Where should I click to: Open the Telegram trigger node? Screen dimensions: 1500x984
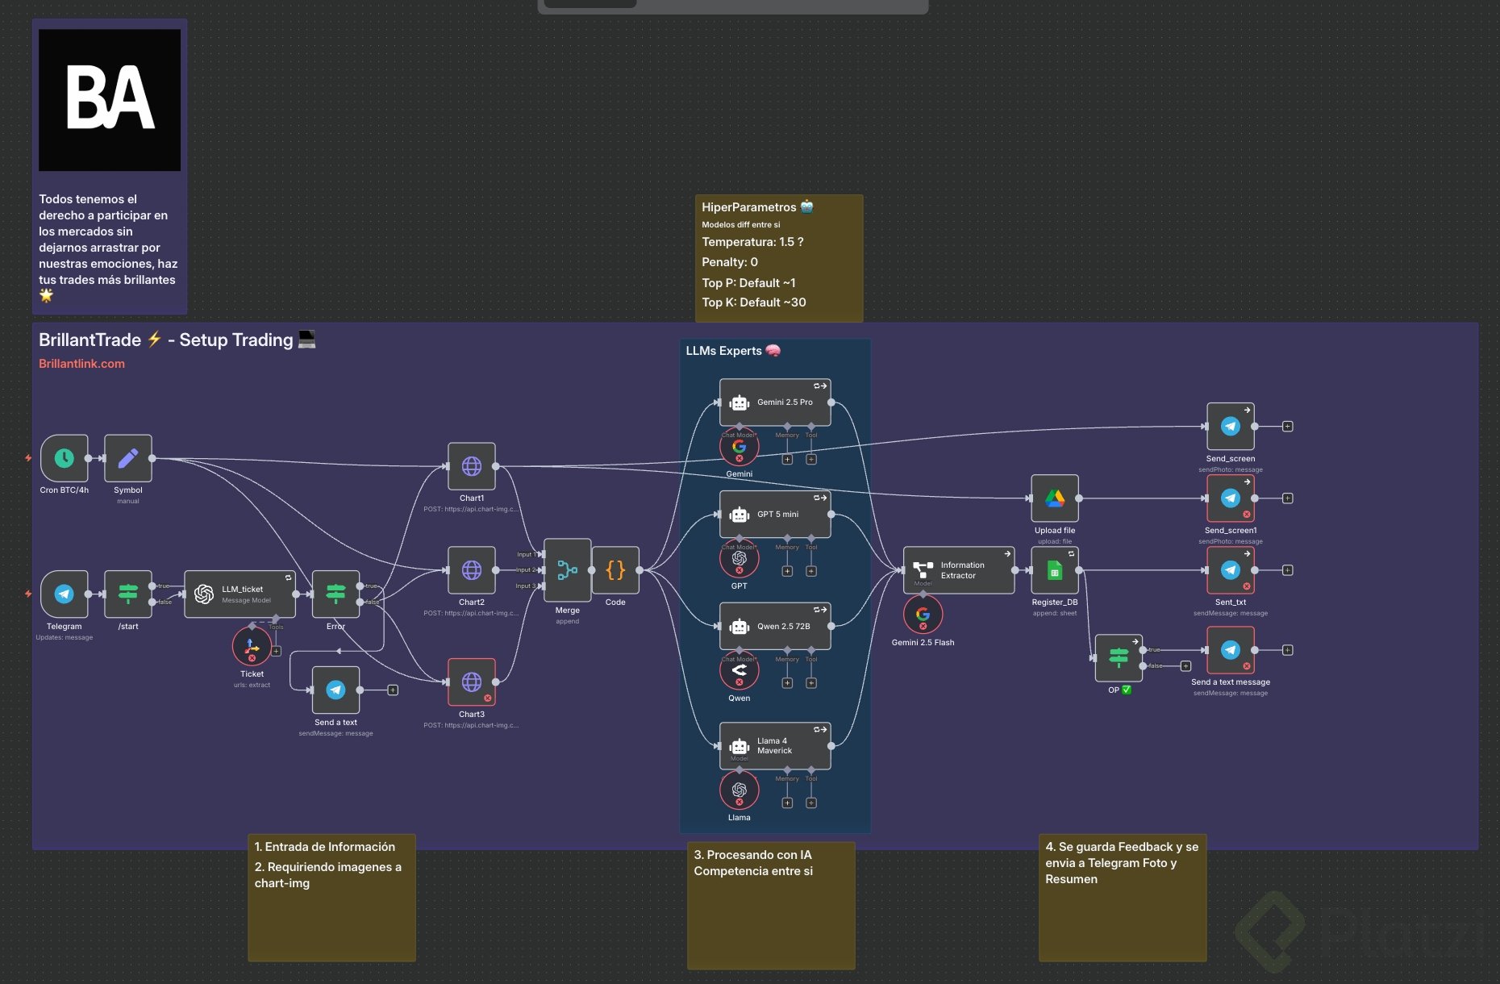pyautogui.click(x=64, y=594)
